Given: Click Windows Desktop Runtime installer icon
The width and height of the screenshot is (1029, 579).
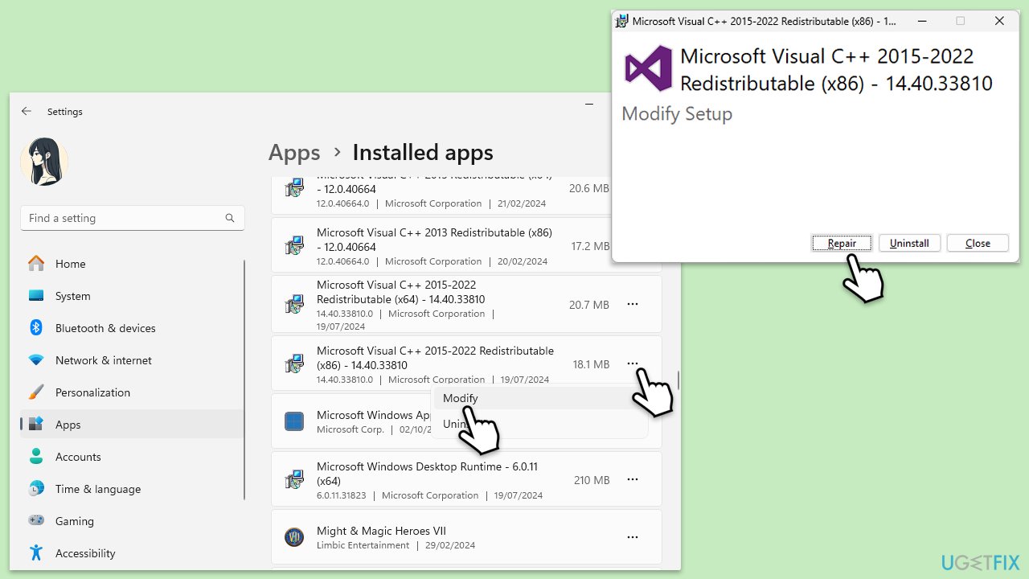Looking at the screenshot, I should (x=294, y=480).
